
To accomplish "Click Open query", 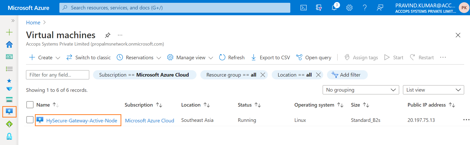I will 314,57.
